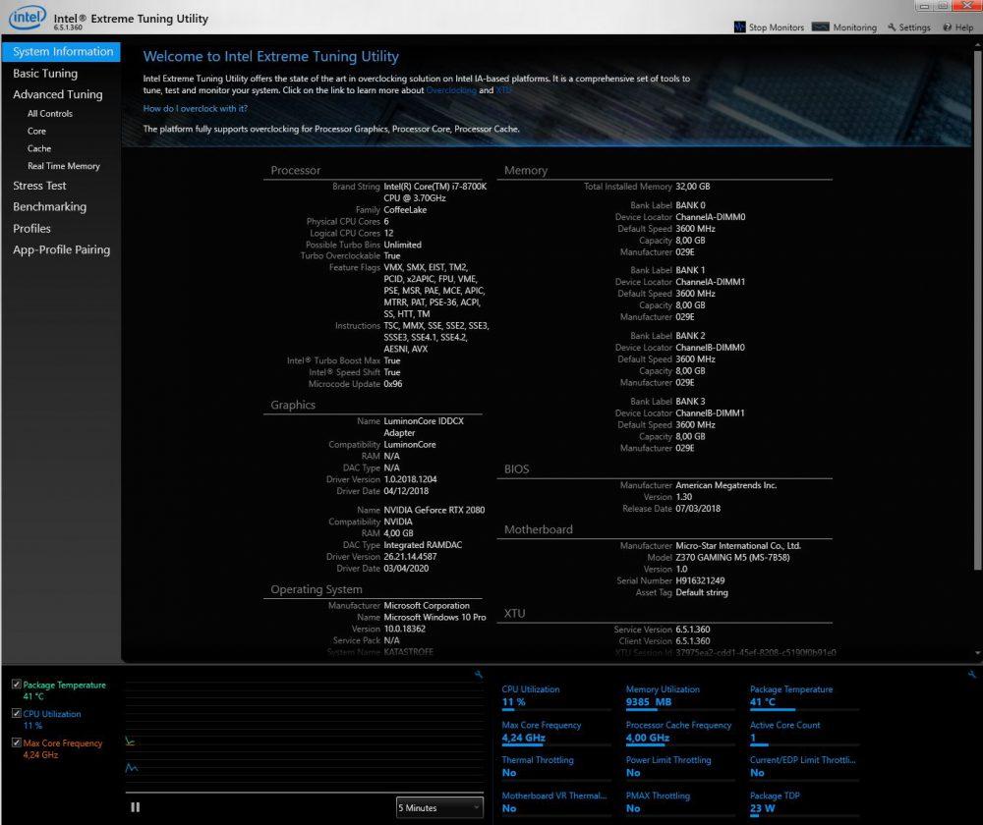Click the monitor tiles wrench icon
This screenshot has width=983, height=825.
[972, 674]
